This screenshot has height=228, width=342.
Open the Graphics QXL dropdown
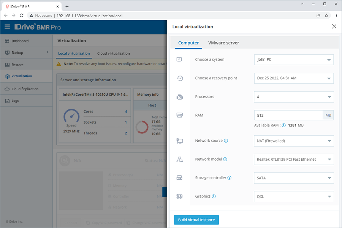(x=294, y=196)
